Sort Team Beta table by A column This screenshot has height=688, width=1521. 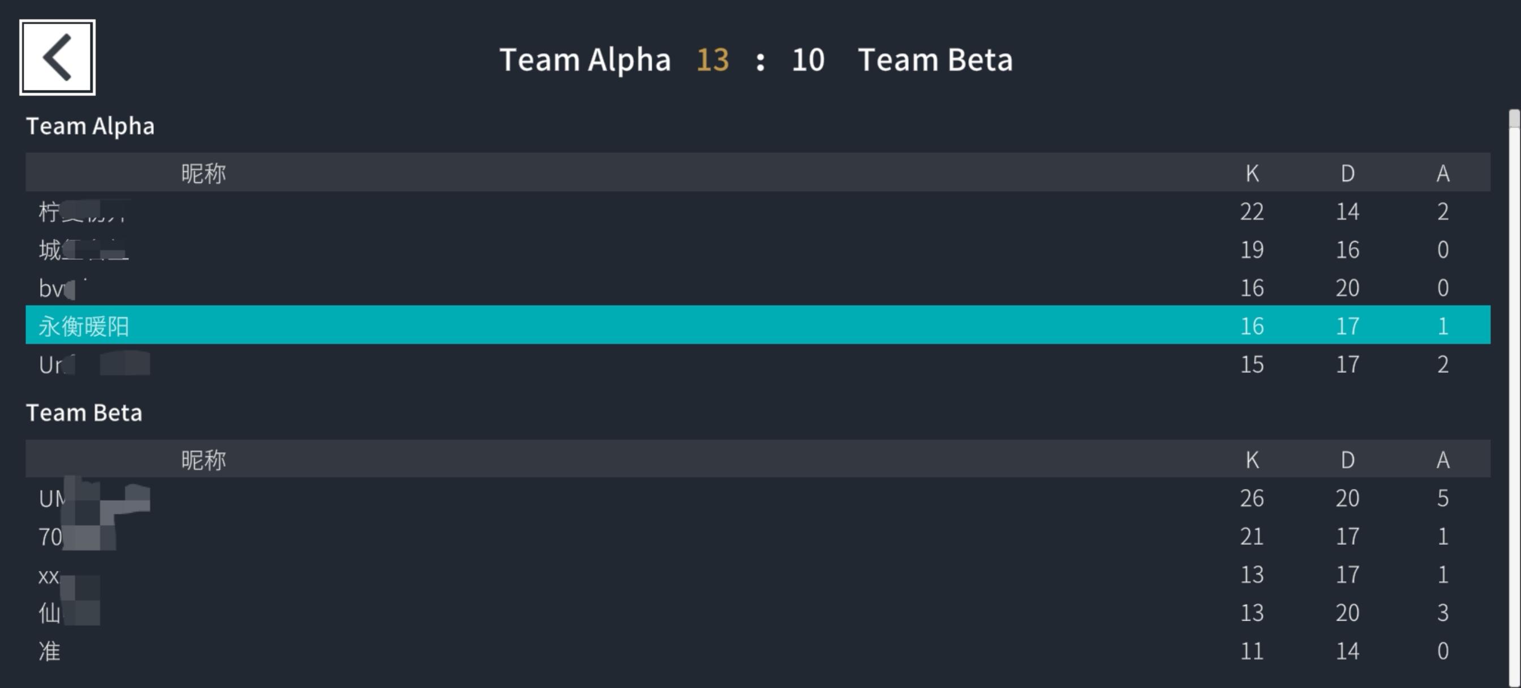coord(1442,459)
